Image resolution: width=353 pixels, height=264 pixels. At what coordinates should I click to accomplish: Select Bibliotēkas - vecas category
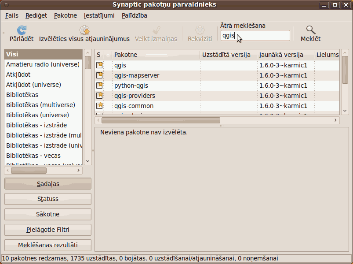click(x=43, y=156)
